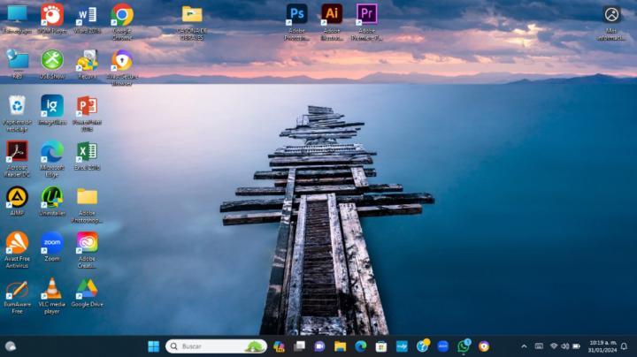The width and height of the screenshot is (637, 357).
Task: Open Copilot from the taskbar
Action: pyautogui.click(x=279, y=346)
